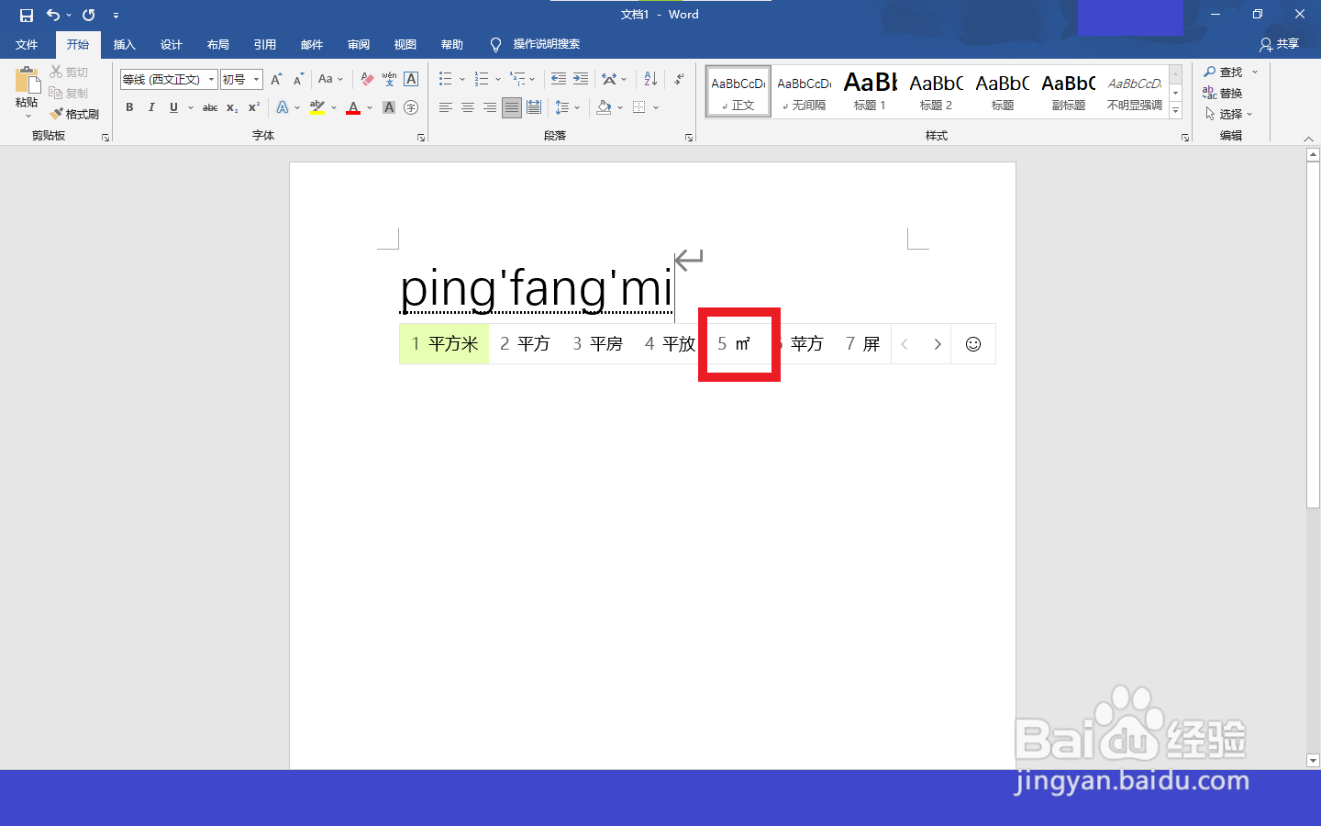Align the text right
The height and width of the screenshot is (826, 1321).
490,107
